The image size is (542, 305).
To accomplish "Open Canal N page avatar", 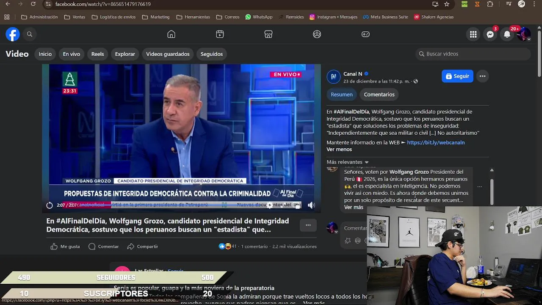I will tap(334, 77).
